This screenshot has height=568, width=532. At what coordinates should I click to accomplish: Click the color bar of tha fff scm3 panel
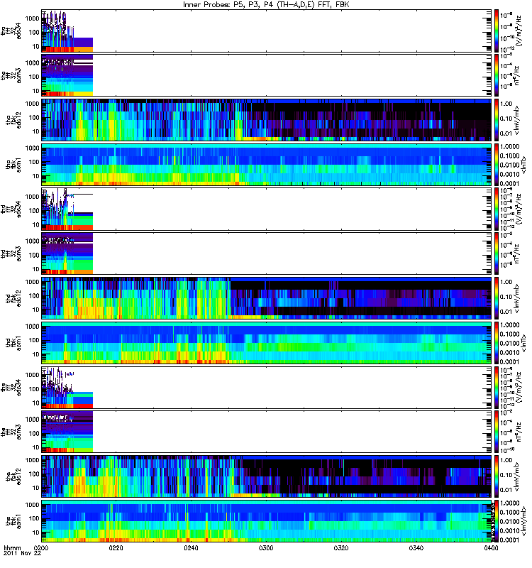click(497, 75)
